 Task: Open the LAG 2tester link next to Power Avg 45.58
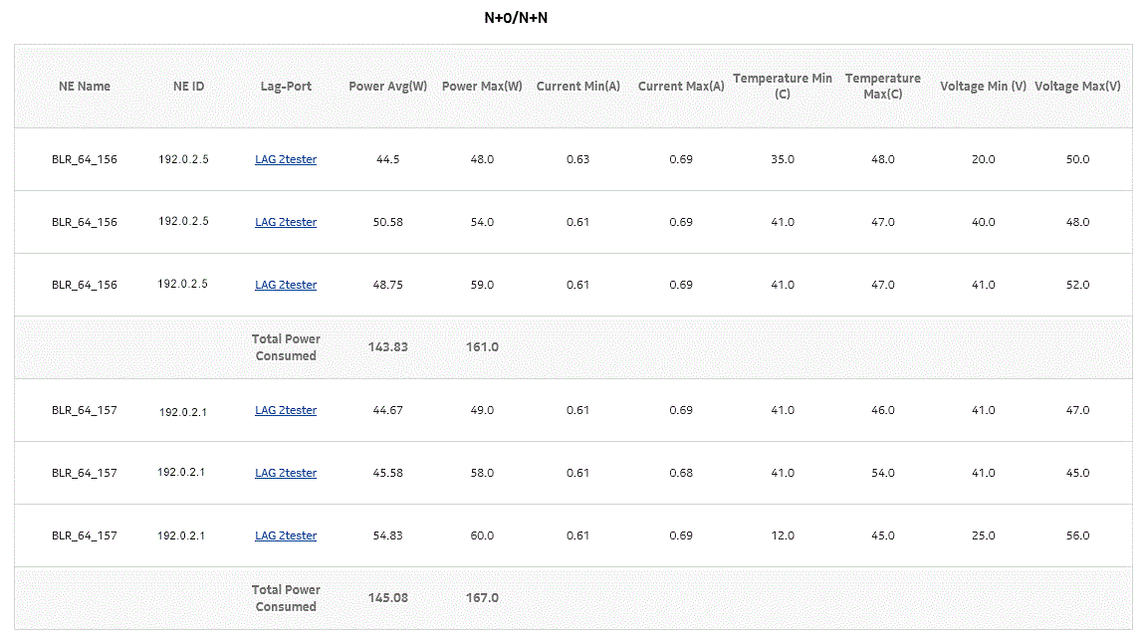(x=286, y=473)
